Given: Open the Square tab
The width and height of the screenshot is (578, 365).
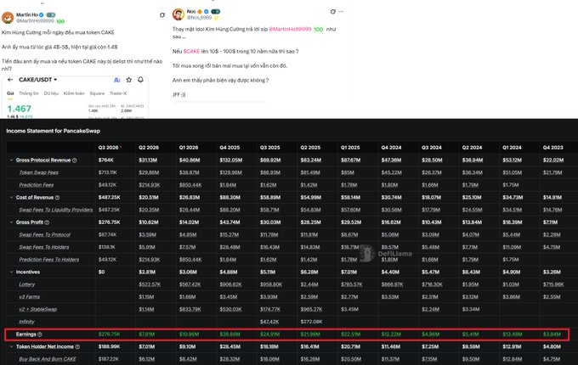Looking at the screenshot, I should click(x=97, y=93).
